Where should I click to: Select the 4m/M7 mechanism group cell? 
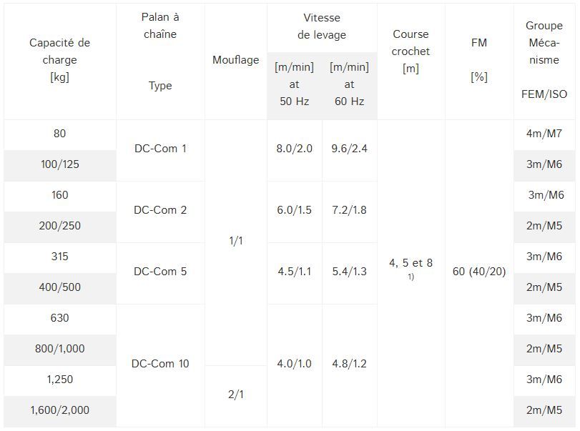[x=544, y=134]
